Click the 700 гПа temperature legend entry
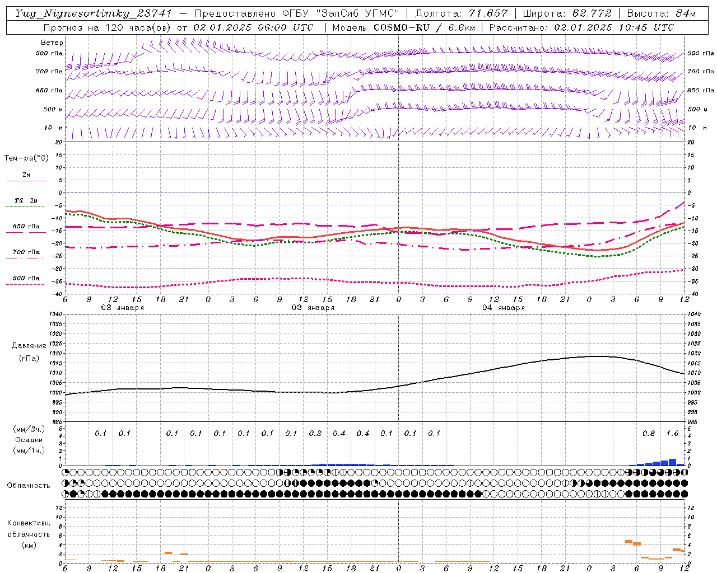The image size is (717, 573). click(26, 252)
